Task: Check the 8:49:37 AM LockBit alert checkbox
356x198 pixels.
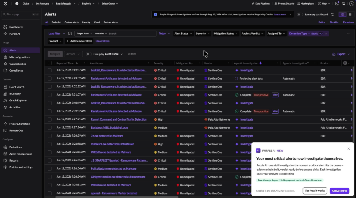Action: click(50, 70)
